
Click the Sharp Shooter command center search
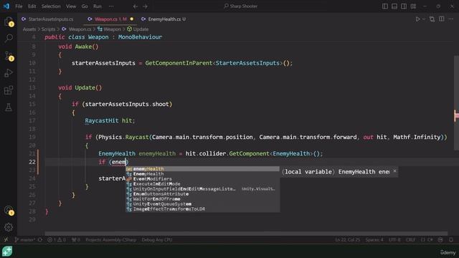(241, 6)
